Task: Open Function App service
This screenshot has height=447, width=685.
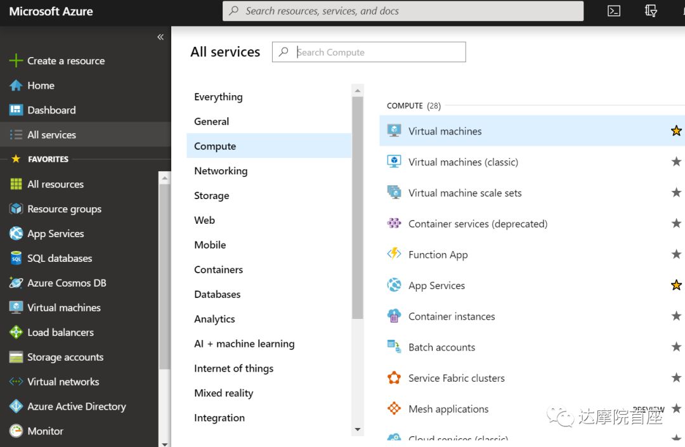Action: [438, 254]
